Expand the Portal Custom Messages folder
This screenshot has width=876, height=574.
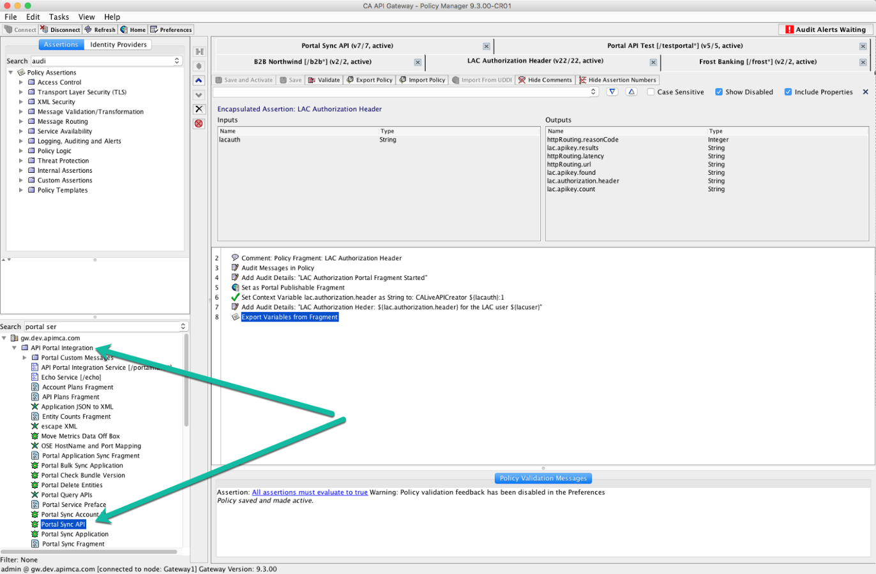click(25, 357)
